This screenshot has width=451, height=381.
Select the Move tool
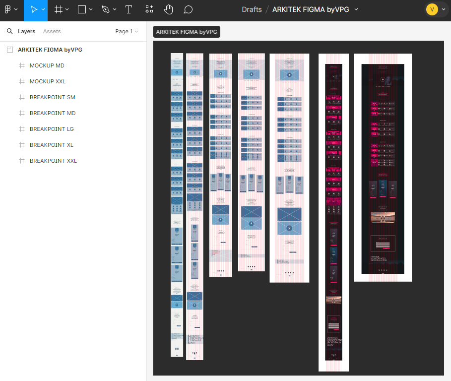[33, 9]
